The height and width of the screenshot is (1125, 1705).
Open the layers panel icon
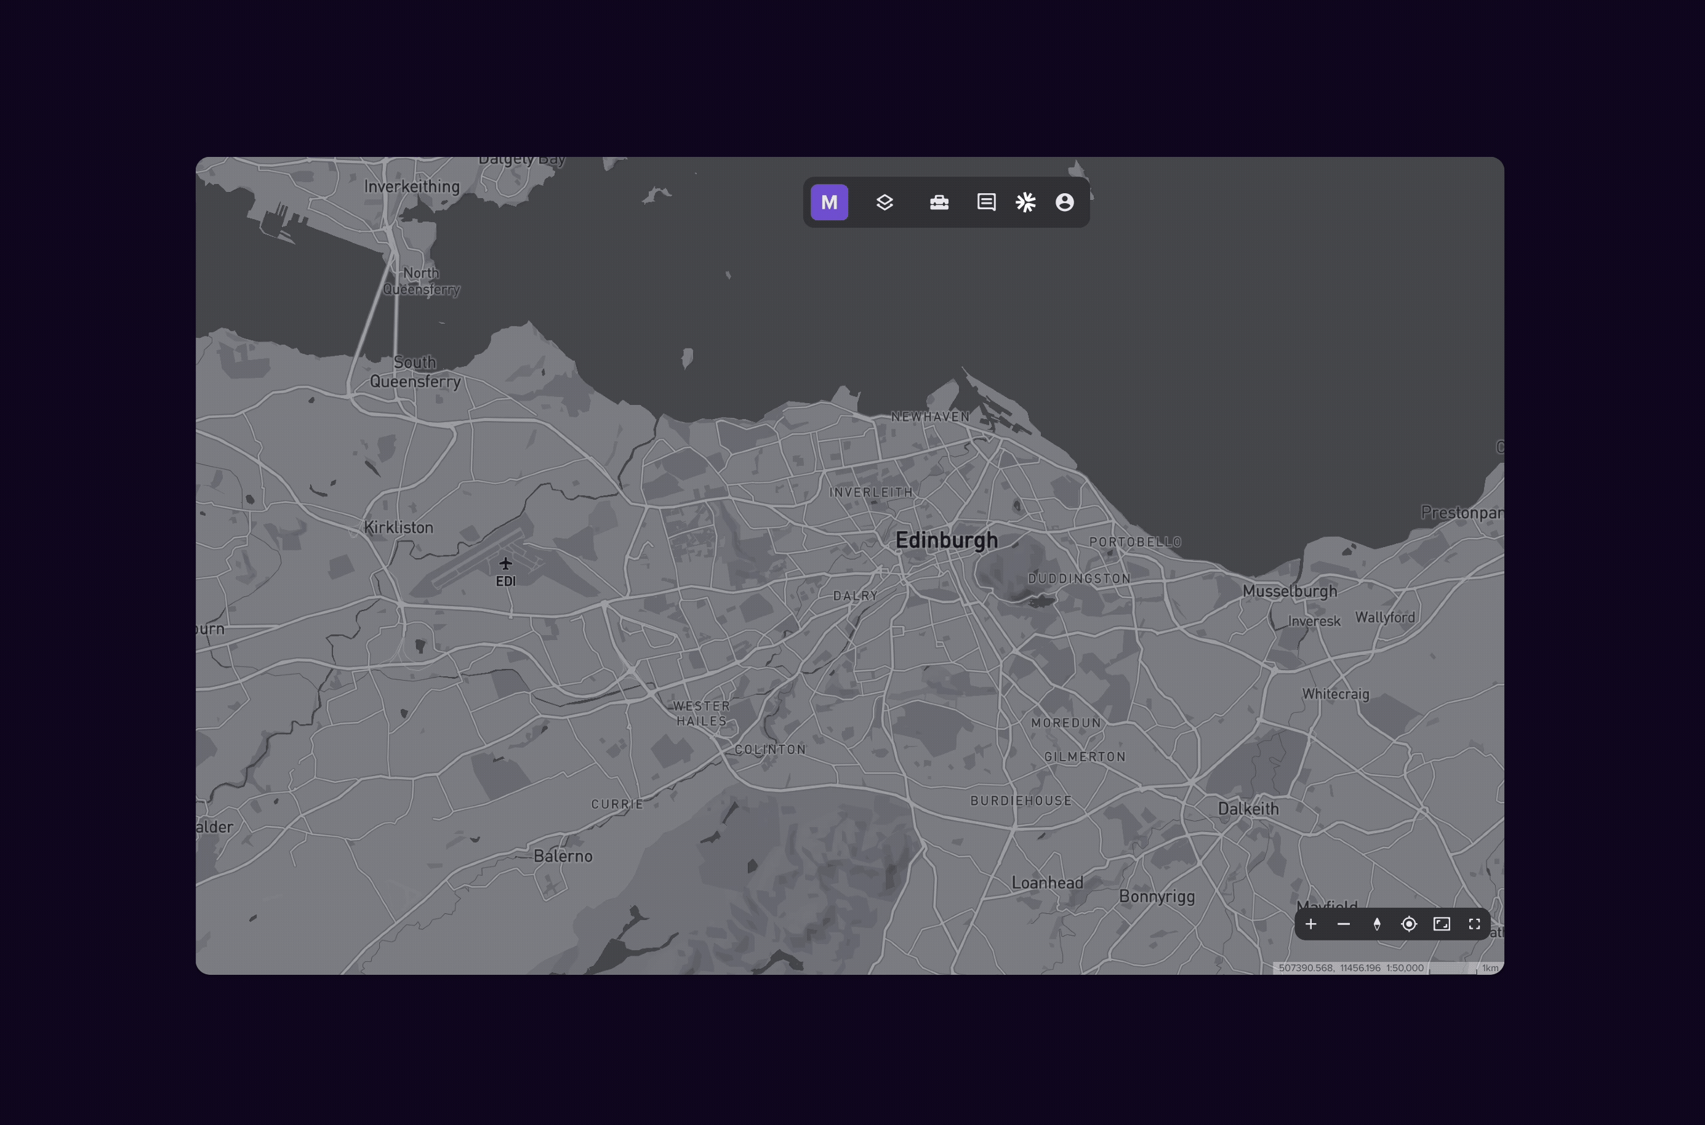click(884, 202)
